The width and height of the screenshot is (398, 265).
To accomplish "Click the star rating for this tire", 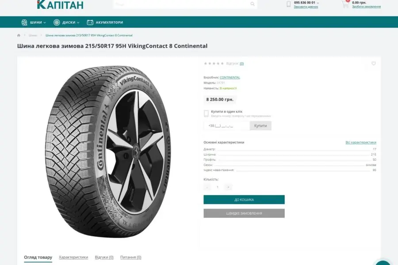I will pyautogui.click(x=214, y=64).
